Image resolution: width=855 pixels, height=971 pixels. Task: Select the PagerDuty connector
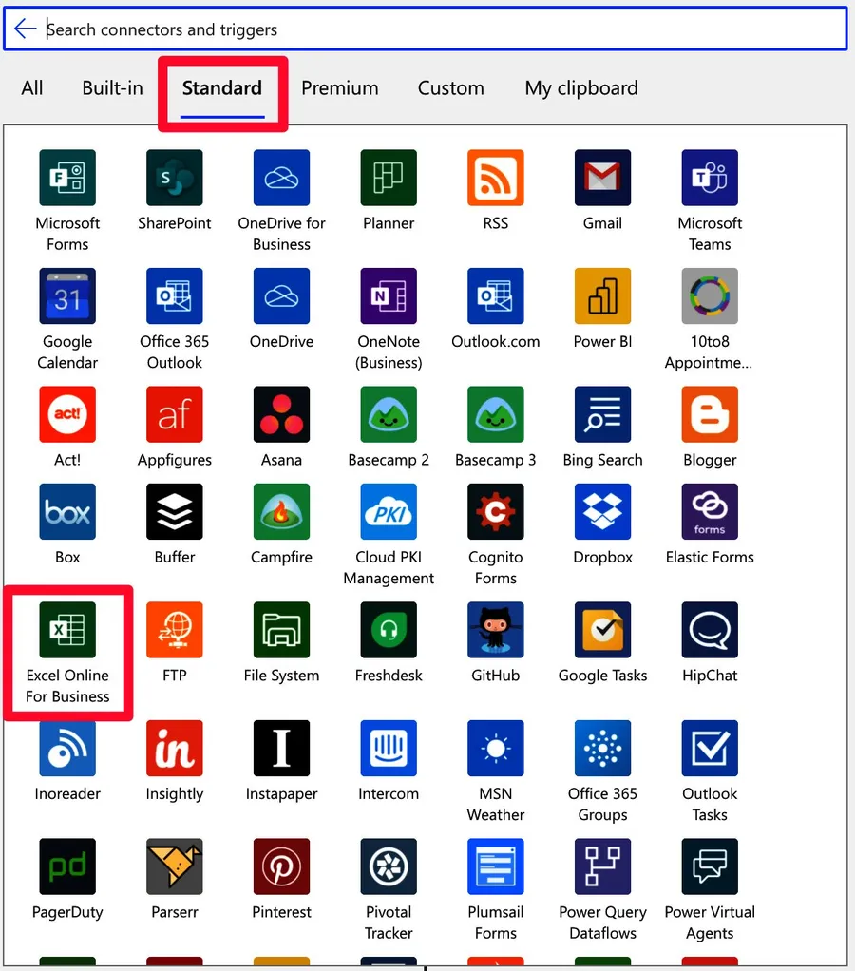(66, 866)
